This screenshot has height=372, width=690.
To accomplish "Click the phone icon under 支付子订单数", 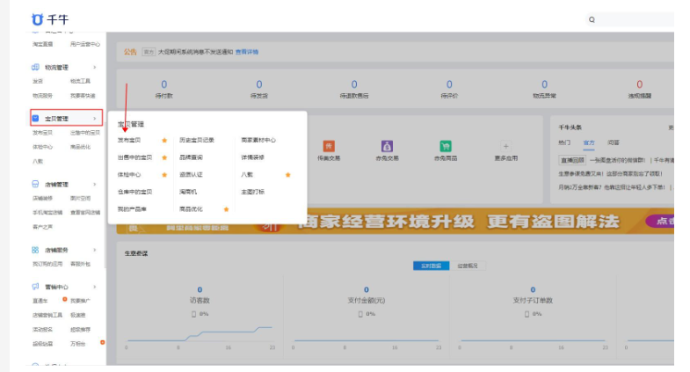I will [x=527, y=314].
